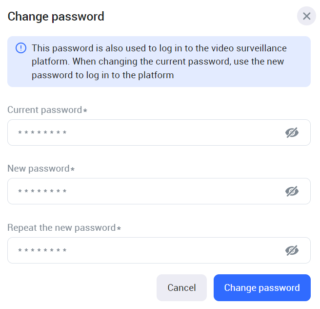Click the video surveillance platform notice text

pyautogui.click(x=159, y=62)
